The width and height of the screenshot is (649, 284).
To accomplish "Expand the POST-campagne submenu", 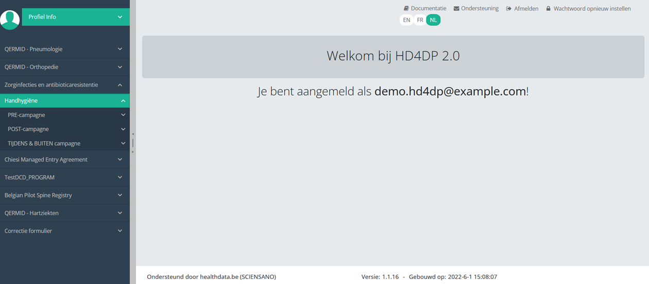I will coord(123,129).
